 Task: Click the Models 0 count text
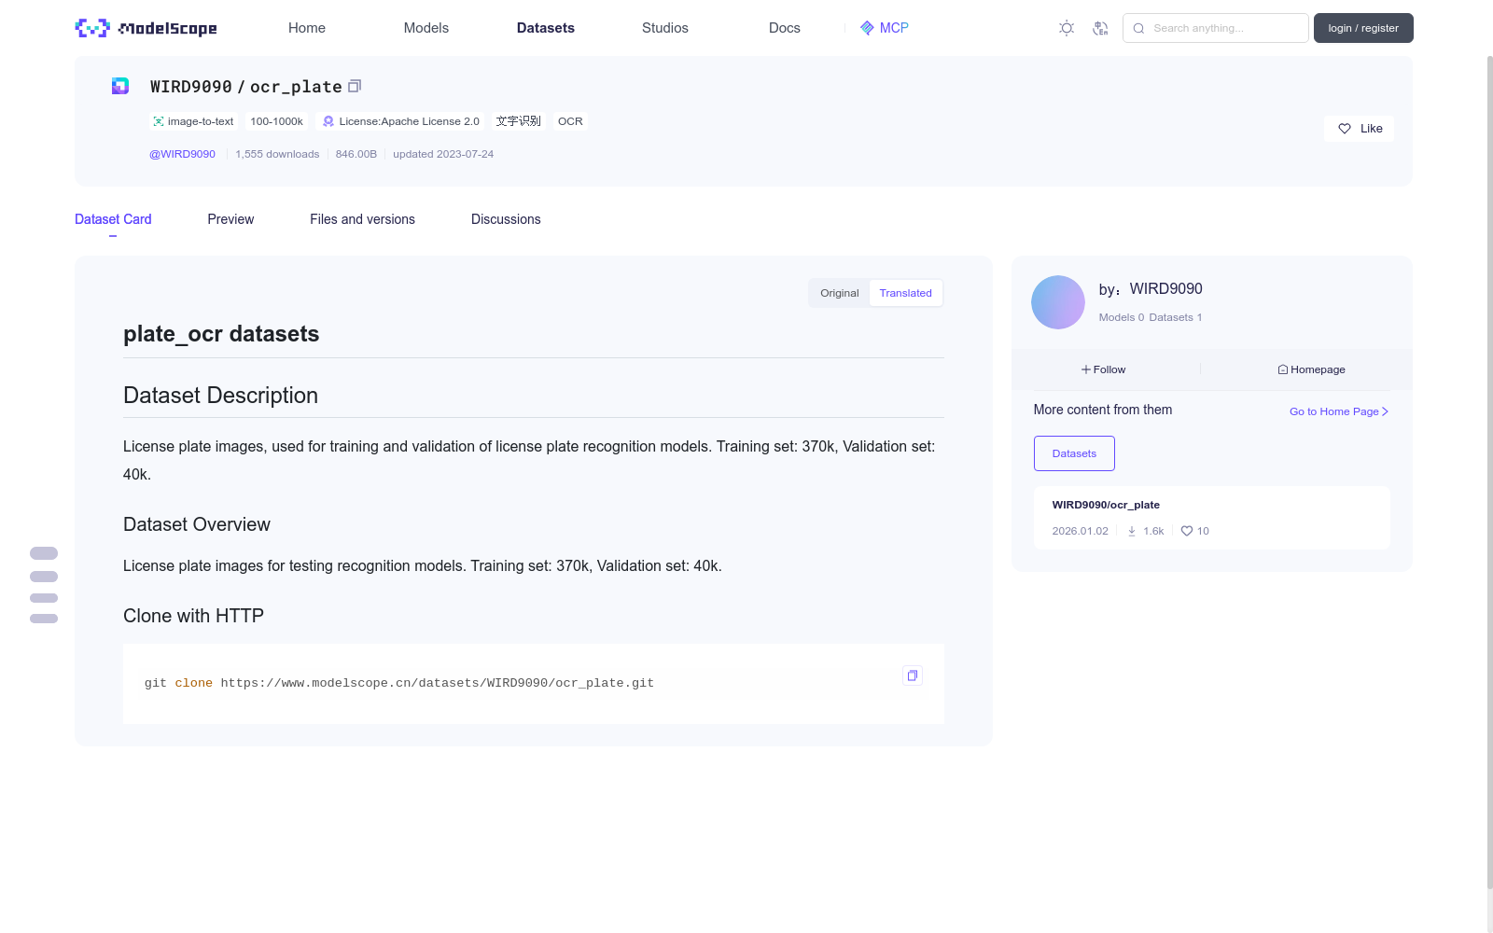pyautogui.click(x=1121, y=317)
